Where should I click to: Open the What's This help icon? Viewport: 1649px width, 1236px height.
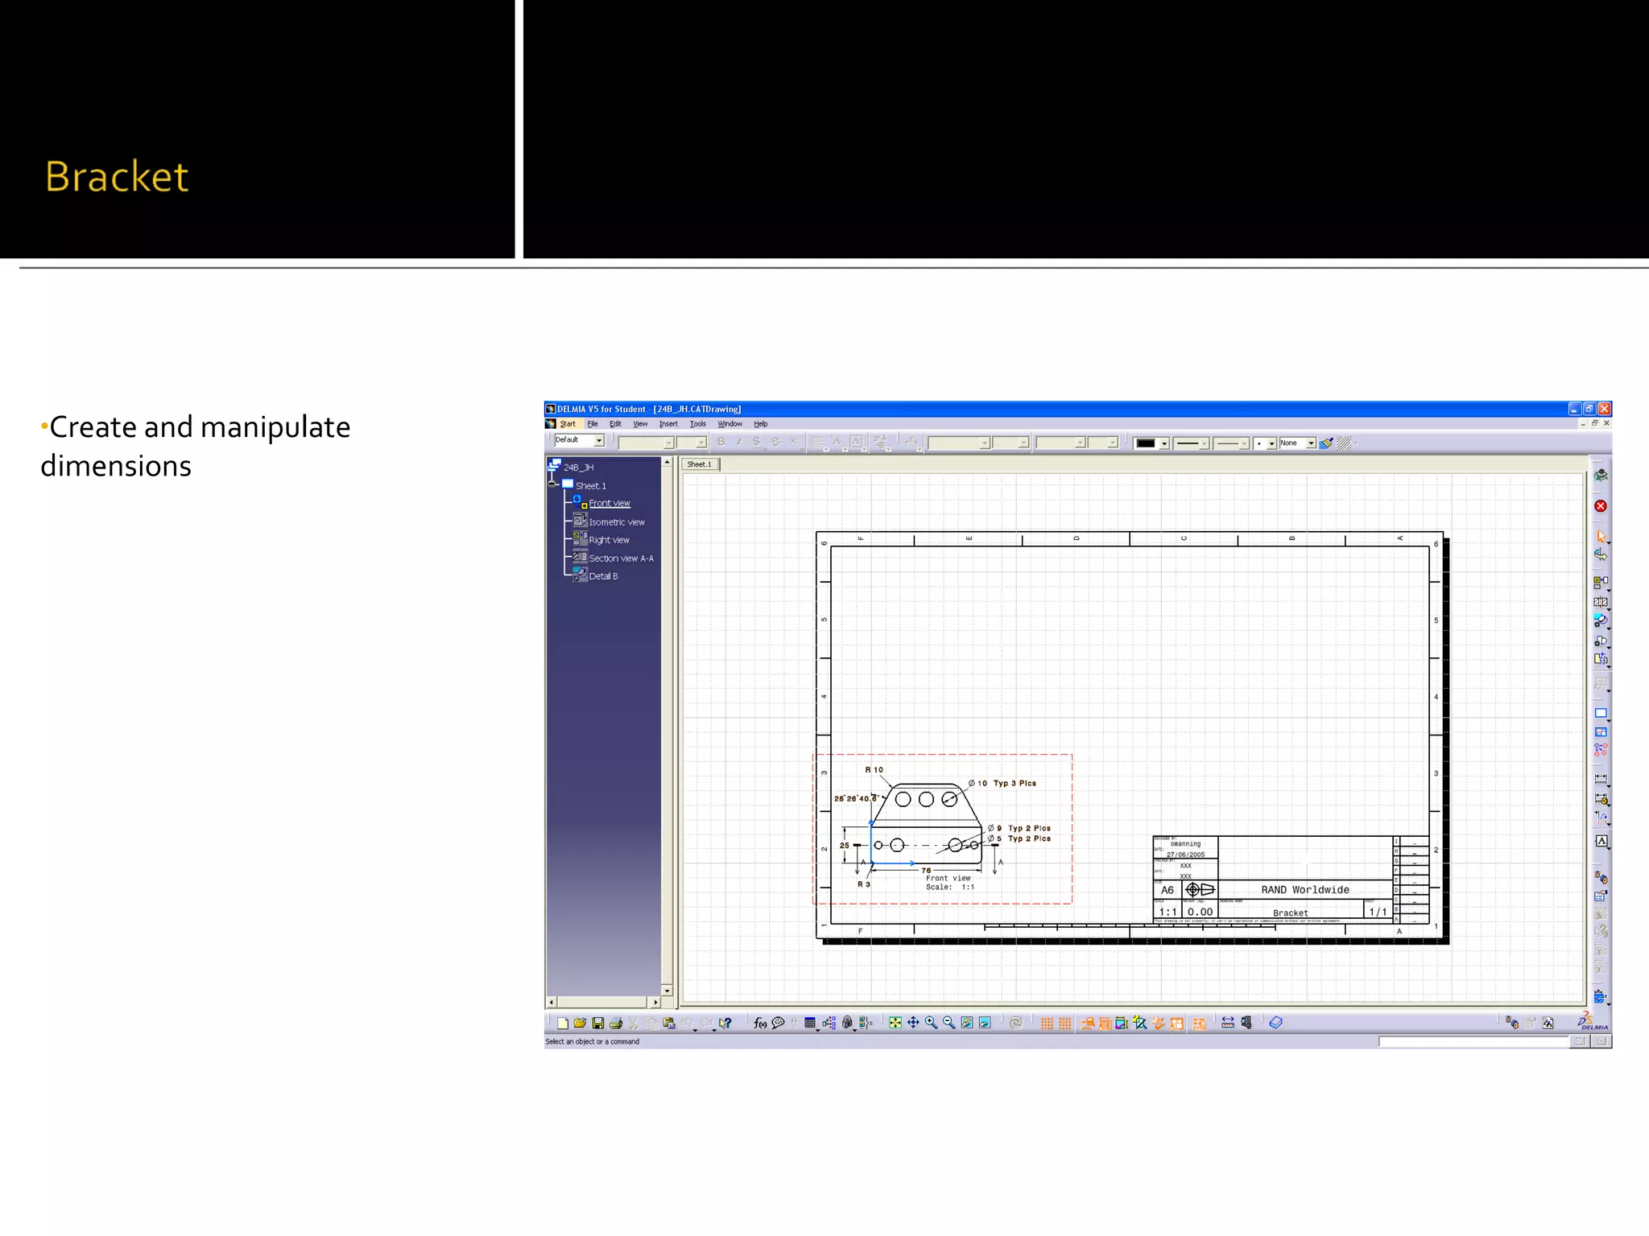pyautogui.click(x=725, y=1024)
